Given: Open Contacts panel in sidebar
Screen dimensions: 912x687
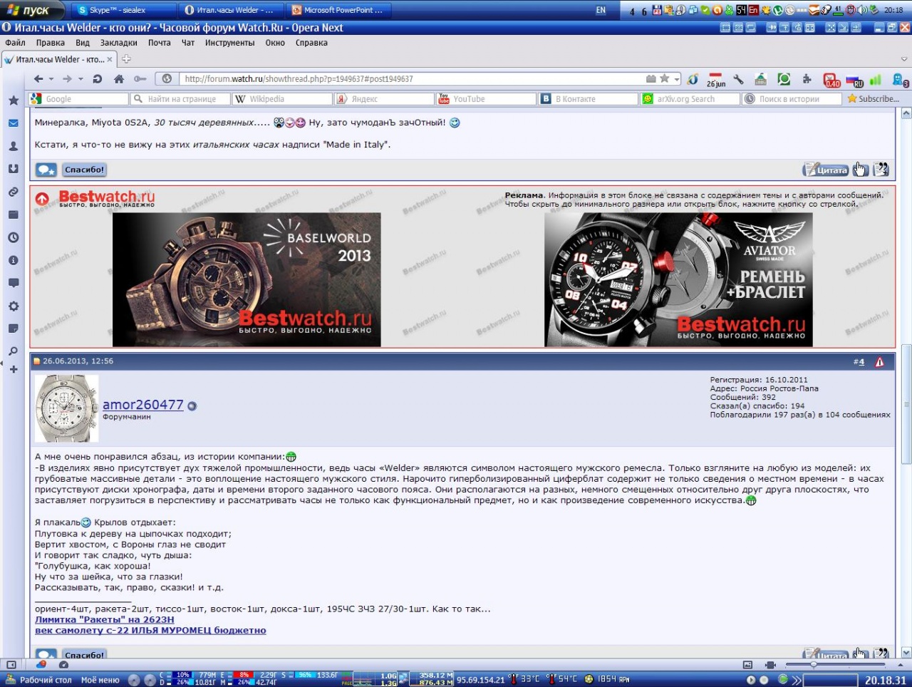Looking at the screenshot, I should (x=14, y=146).
